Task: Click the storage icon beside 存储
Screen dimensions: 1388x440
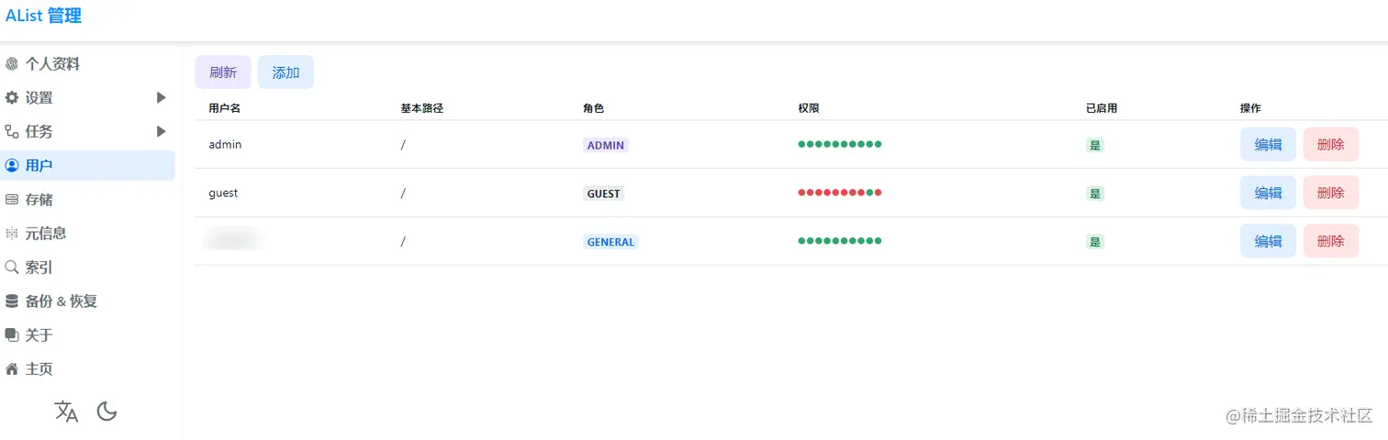Action: click(12, 200)
